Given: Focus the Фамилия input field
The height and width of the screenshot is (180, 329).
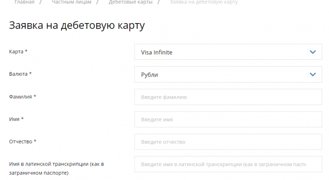Looking at the screenshot, I should (x=228, y=97).
